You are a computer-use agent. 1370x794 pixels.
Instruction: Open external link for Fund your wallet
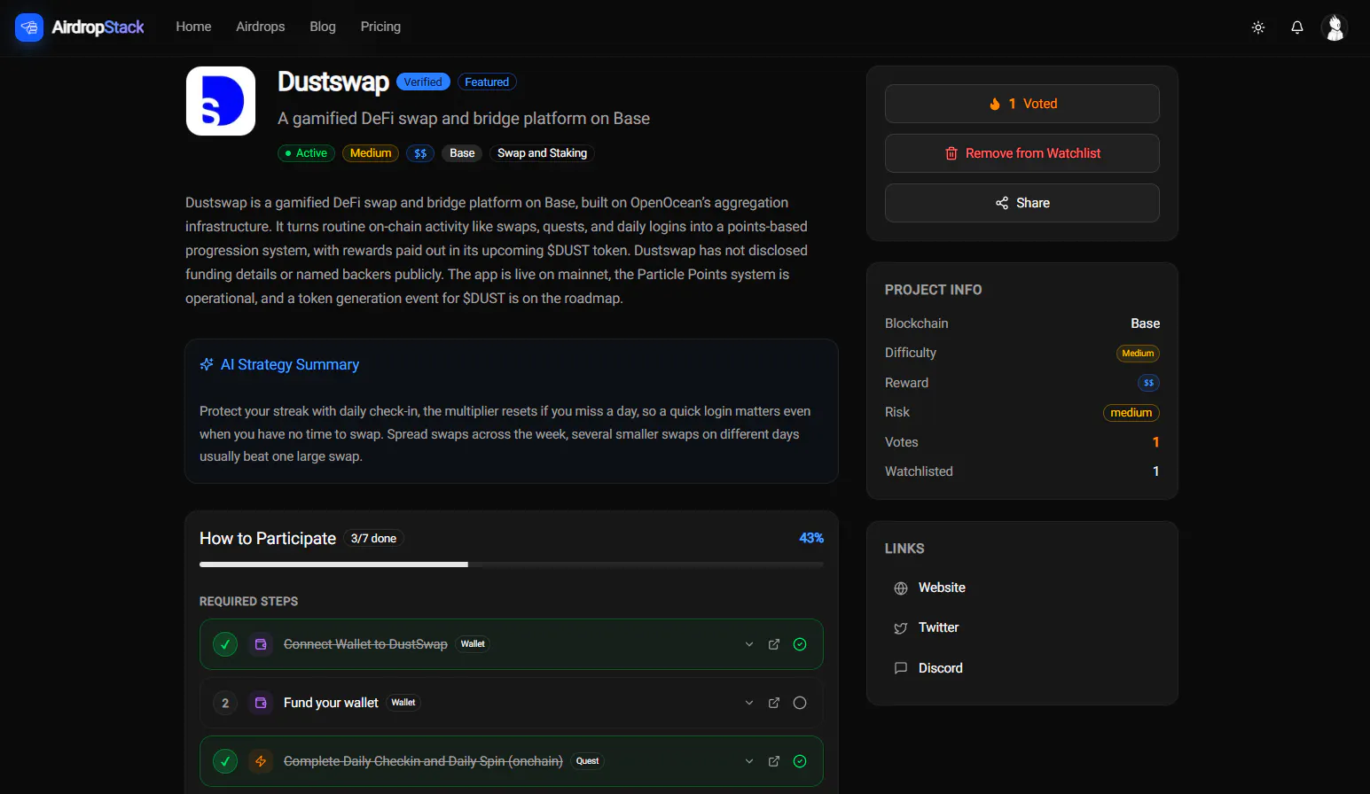(x=774, y=703)
